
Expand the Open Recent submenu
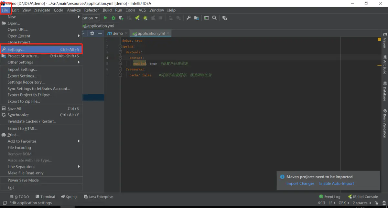coord(41,36)
